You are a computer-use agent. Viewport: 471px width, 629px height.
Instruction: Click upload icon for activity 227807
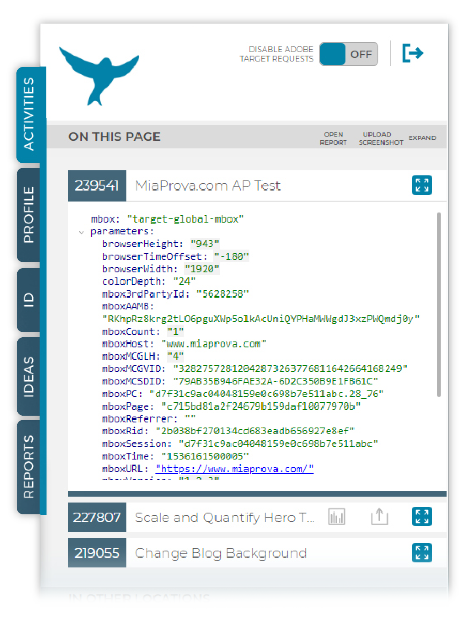tap(379, 516)
